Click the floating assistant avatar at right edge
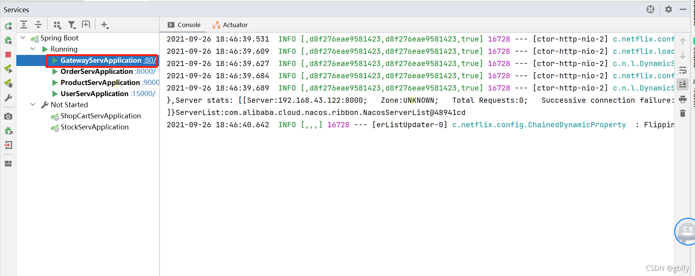 pos(685,232)
